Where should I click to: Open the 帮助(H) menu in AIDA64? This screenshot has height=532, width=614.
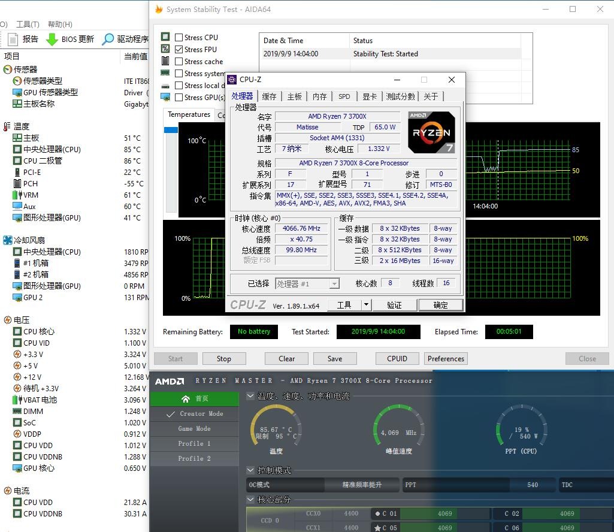point(60,25)
